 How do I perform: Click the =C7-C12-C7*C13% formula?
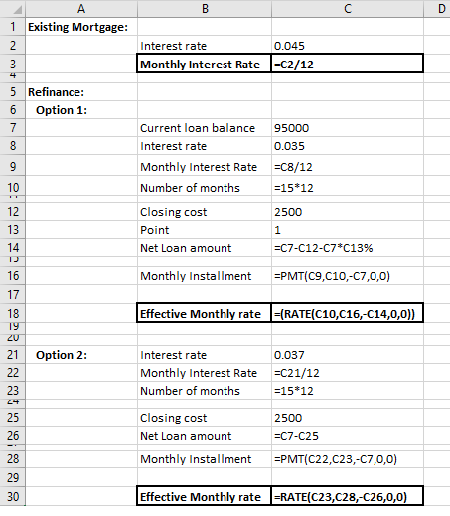coord(348,248)
